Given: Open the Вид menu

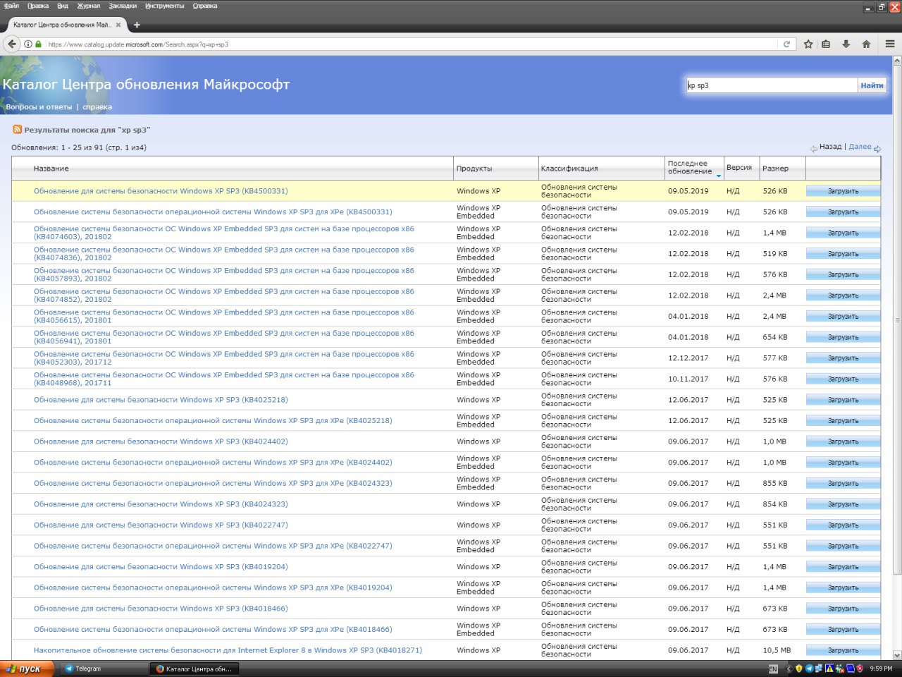Looking at the screenshot, I should (x=63, y=6).
